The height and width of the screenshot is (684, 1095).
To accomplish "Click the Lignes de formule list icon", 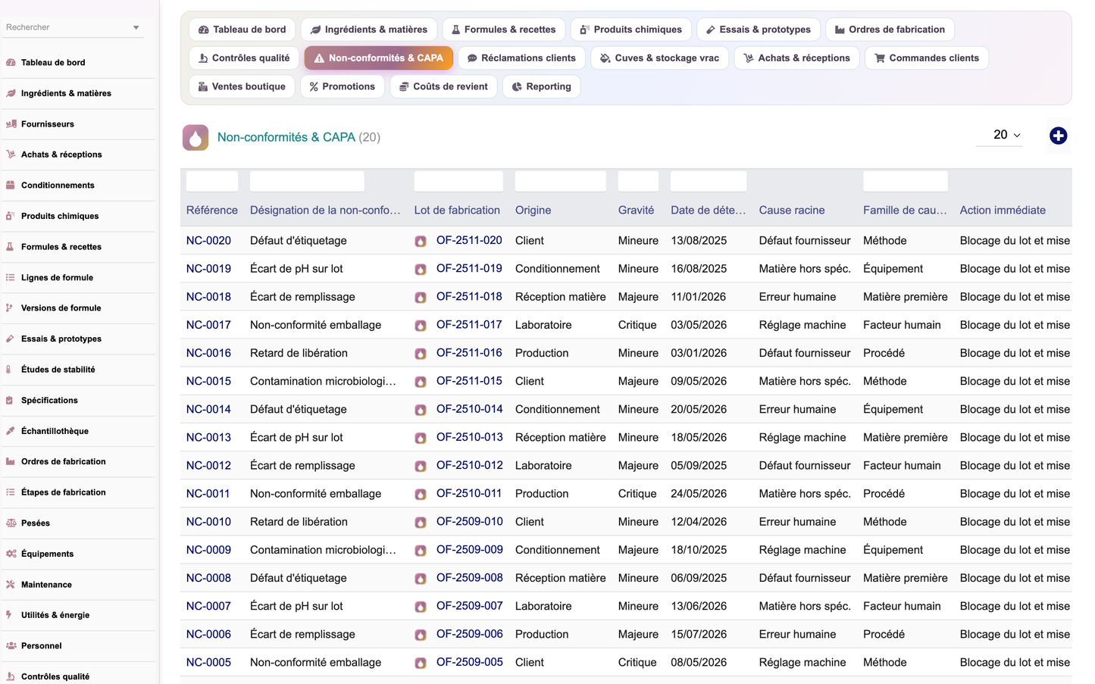I will (x=11, y=277).
